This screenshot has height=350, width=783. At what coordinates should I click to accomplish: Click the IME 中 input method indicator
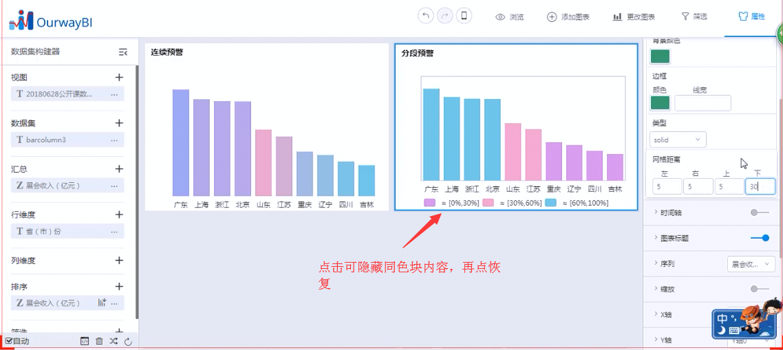tap(722, 318)
